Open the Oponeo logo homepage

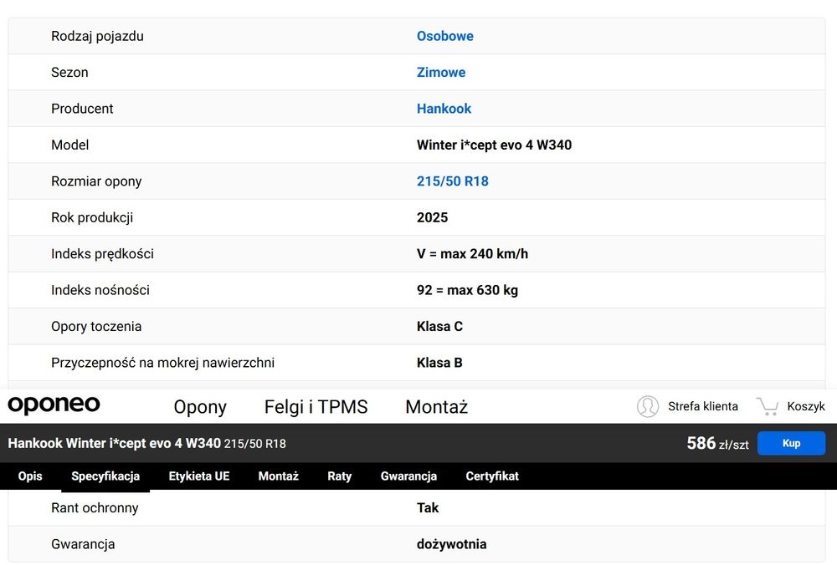54,405
